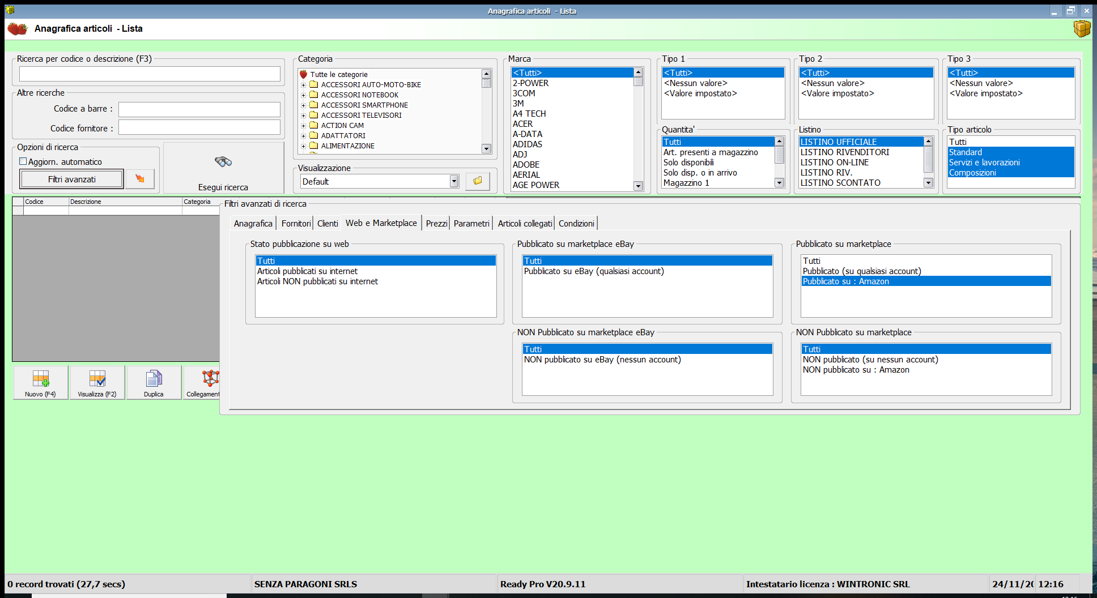
Task: Click the strawberry app logo icon
Action: point(17,28)
